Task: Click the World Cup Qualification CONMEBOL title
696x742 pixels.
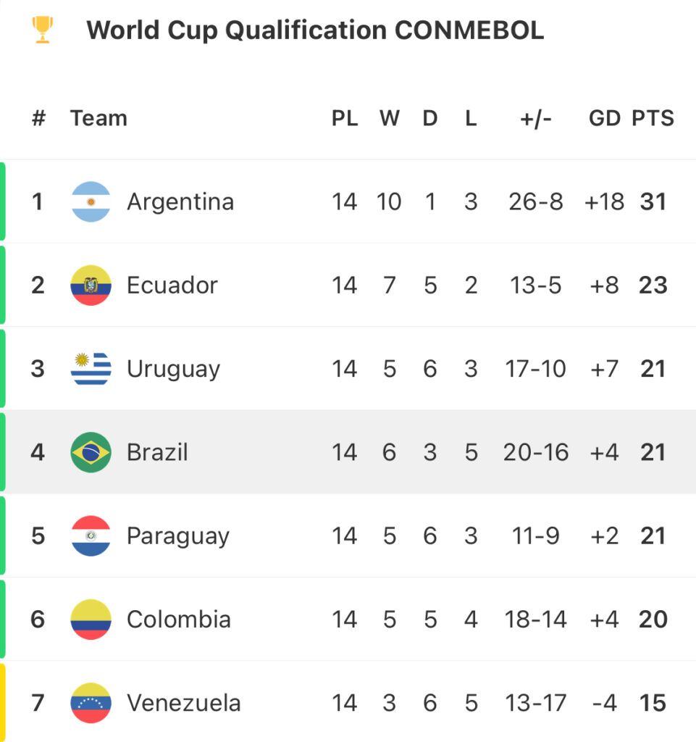Action: (x=315, y=30)
